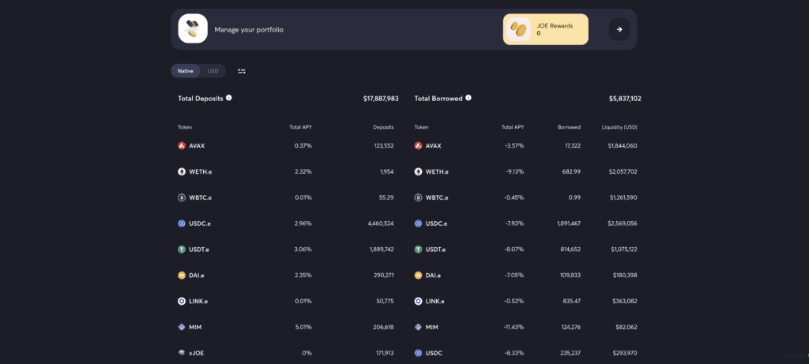Screen dimensions: 809x364
Task: Sort by Liquidity (USD) column header
Action: tap(619, 127)
